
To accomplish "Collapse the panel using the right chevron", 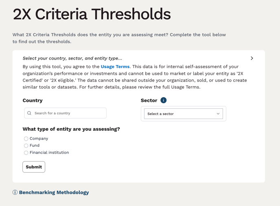I will click(x=252, y=58).
